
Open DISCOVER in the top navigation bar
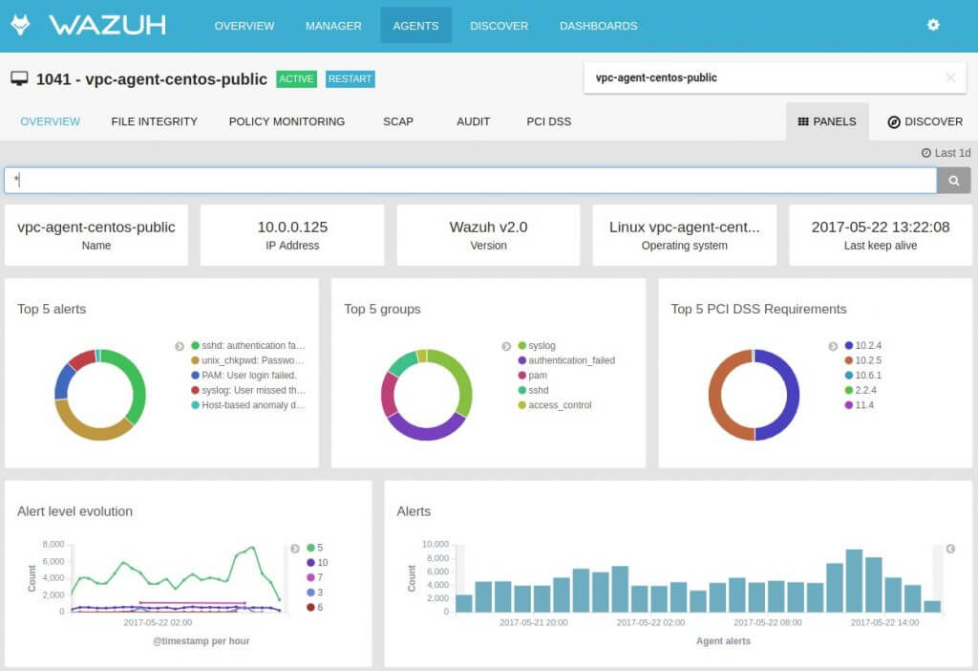pyautogui.click(x=499, y=26)
